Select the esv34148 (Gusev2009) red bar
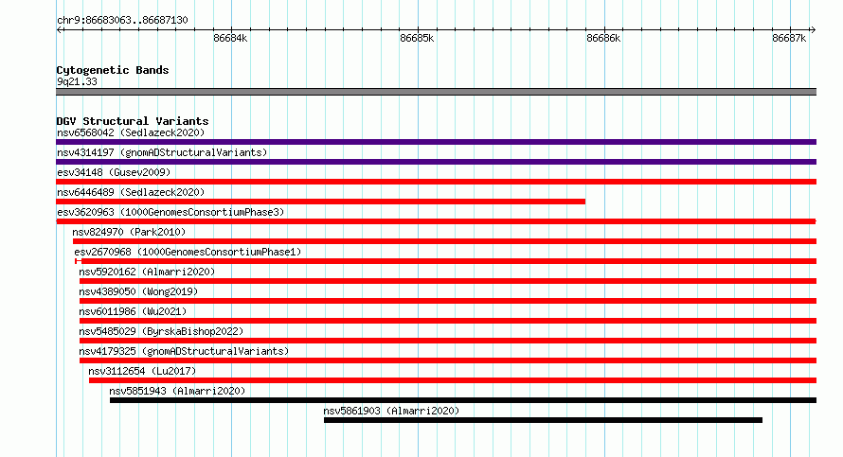Image resolution: width=843 pixels, height=457 pixels. click(436, 182)
